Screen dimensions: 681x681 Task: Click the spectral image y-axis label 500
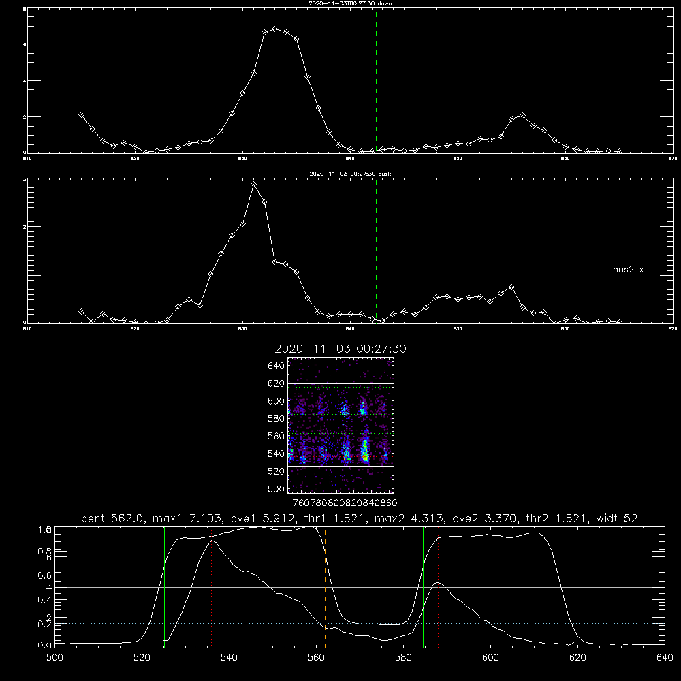(276, 488)
